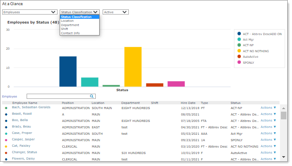Click the small green ACT-NP chart bar
The width and height of the screenshot is (292, 166).
tap(111, 86)
